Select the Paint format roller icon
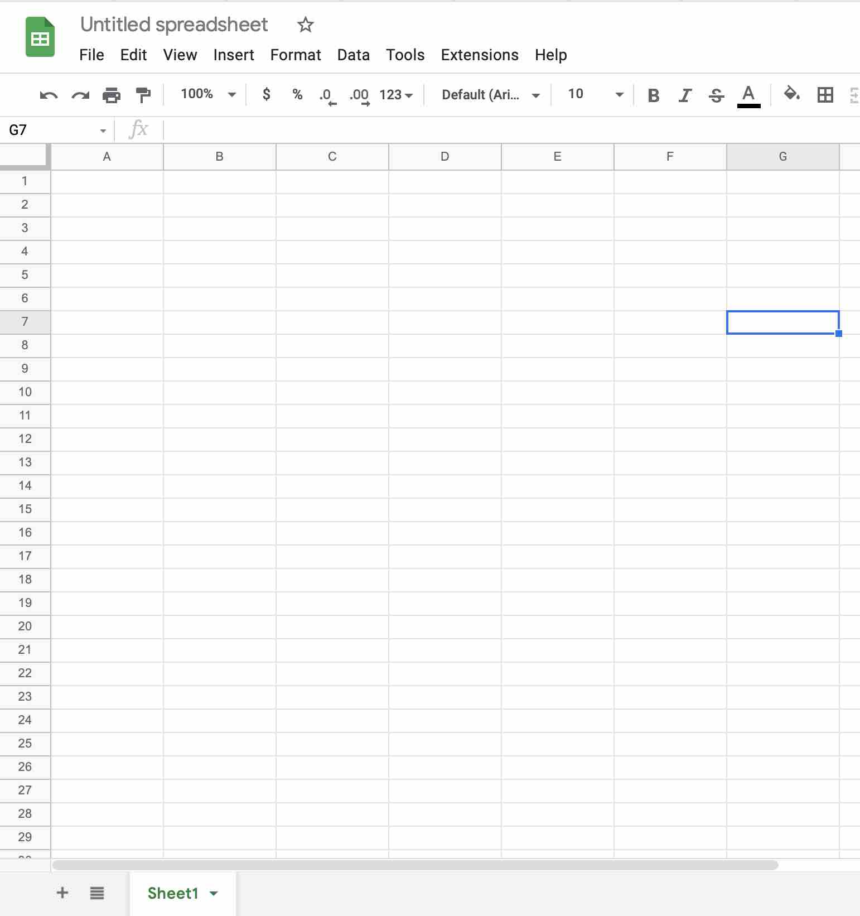This screenshot has width=860, height=916. point(143,95)
